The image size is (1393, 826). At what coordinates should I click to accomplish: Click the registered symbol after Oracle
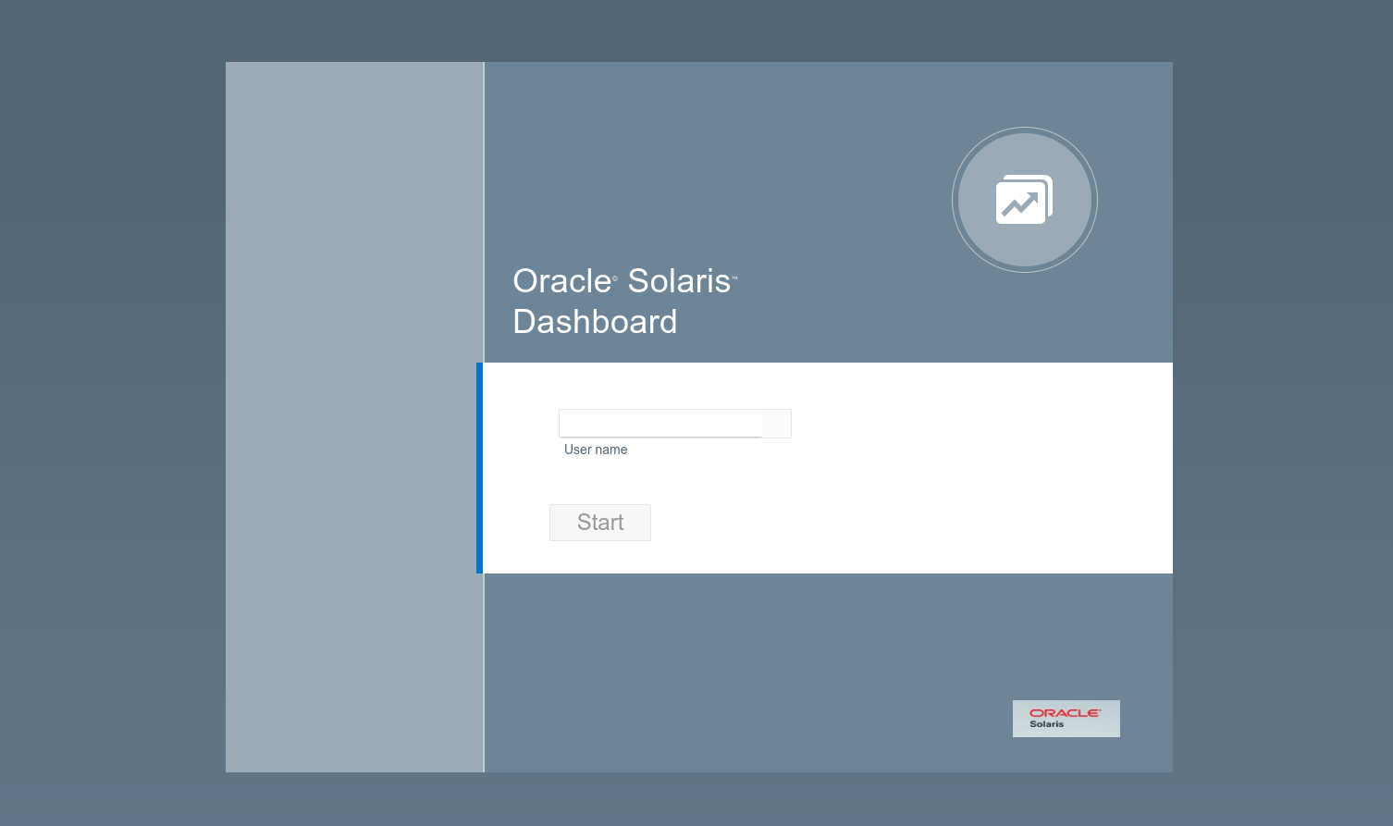point(614,278)
